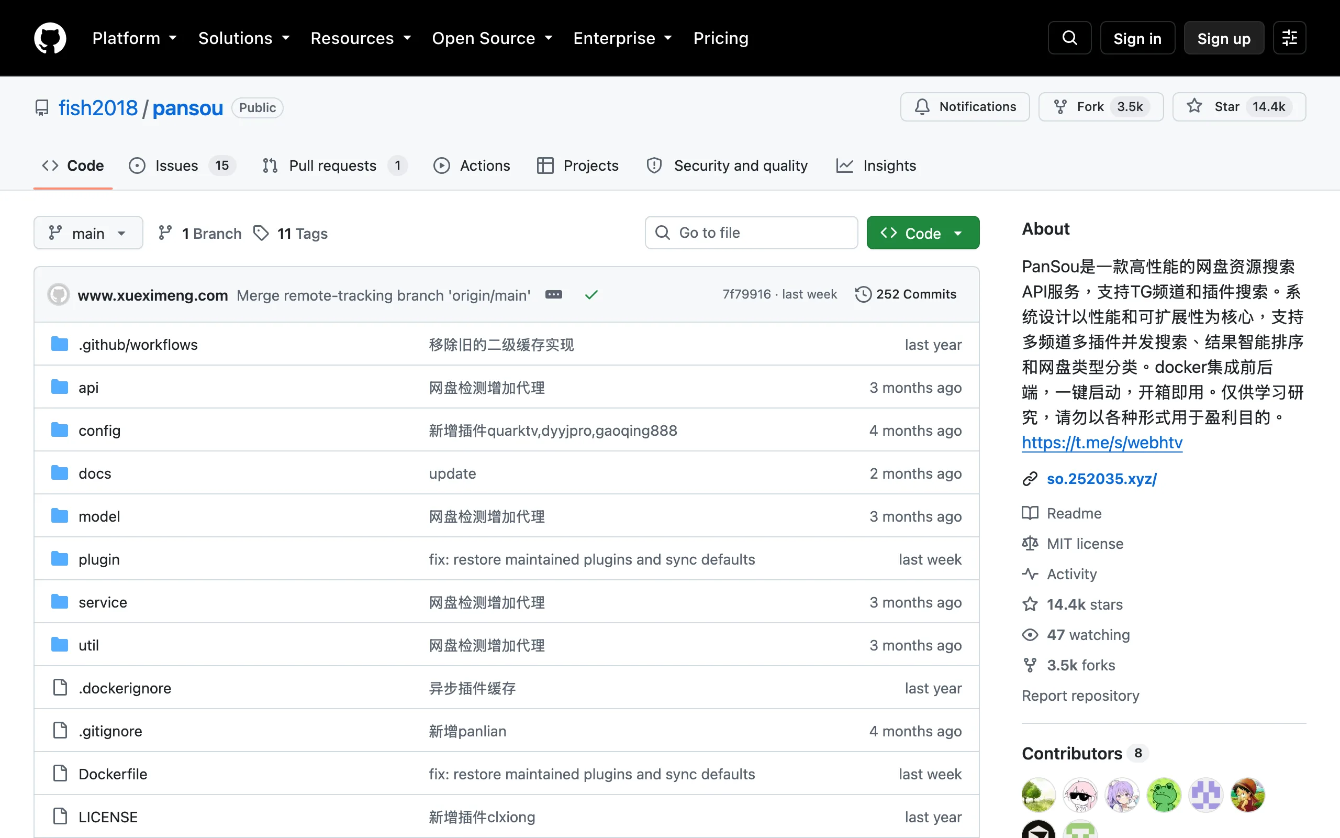The width and height of the screenshot is (1340, 838).
Task: Open the Dockerfile file name
Action: click(113, 774)
